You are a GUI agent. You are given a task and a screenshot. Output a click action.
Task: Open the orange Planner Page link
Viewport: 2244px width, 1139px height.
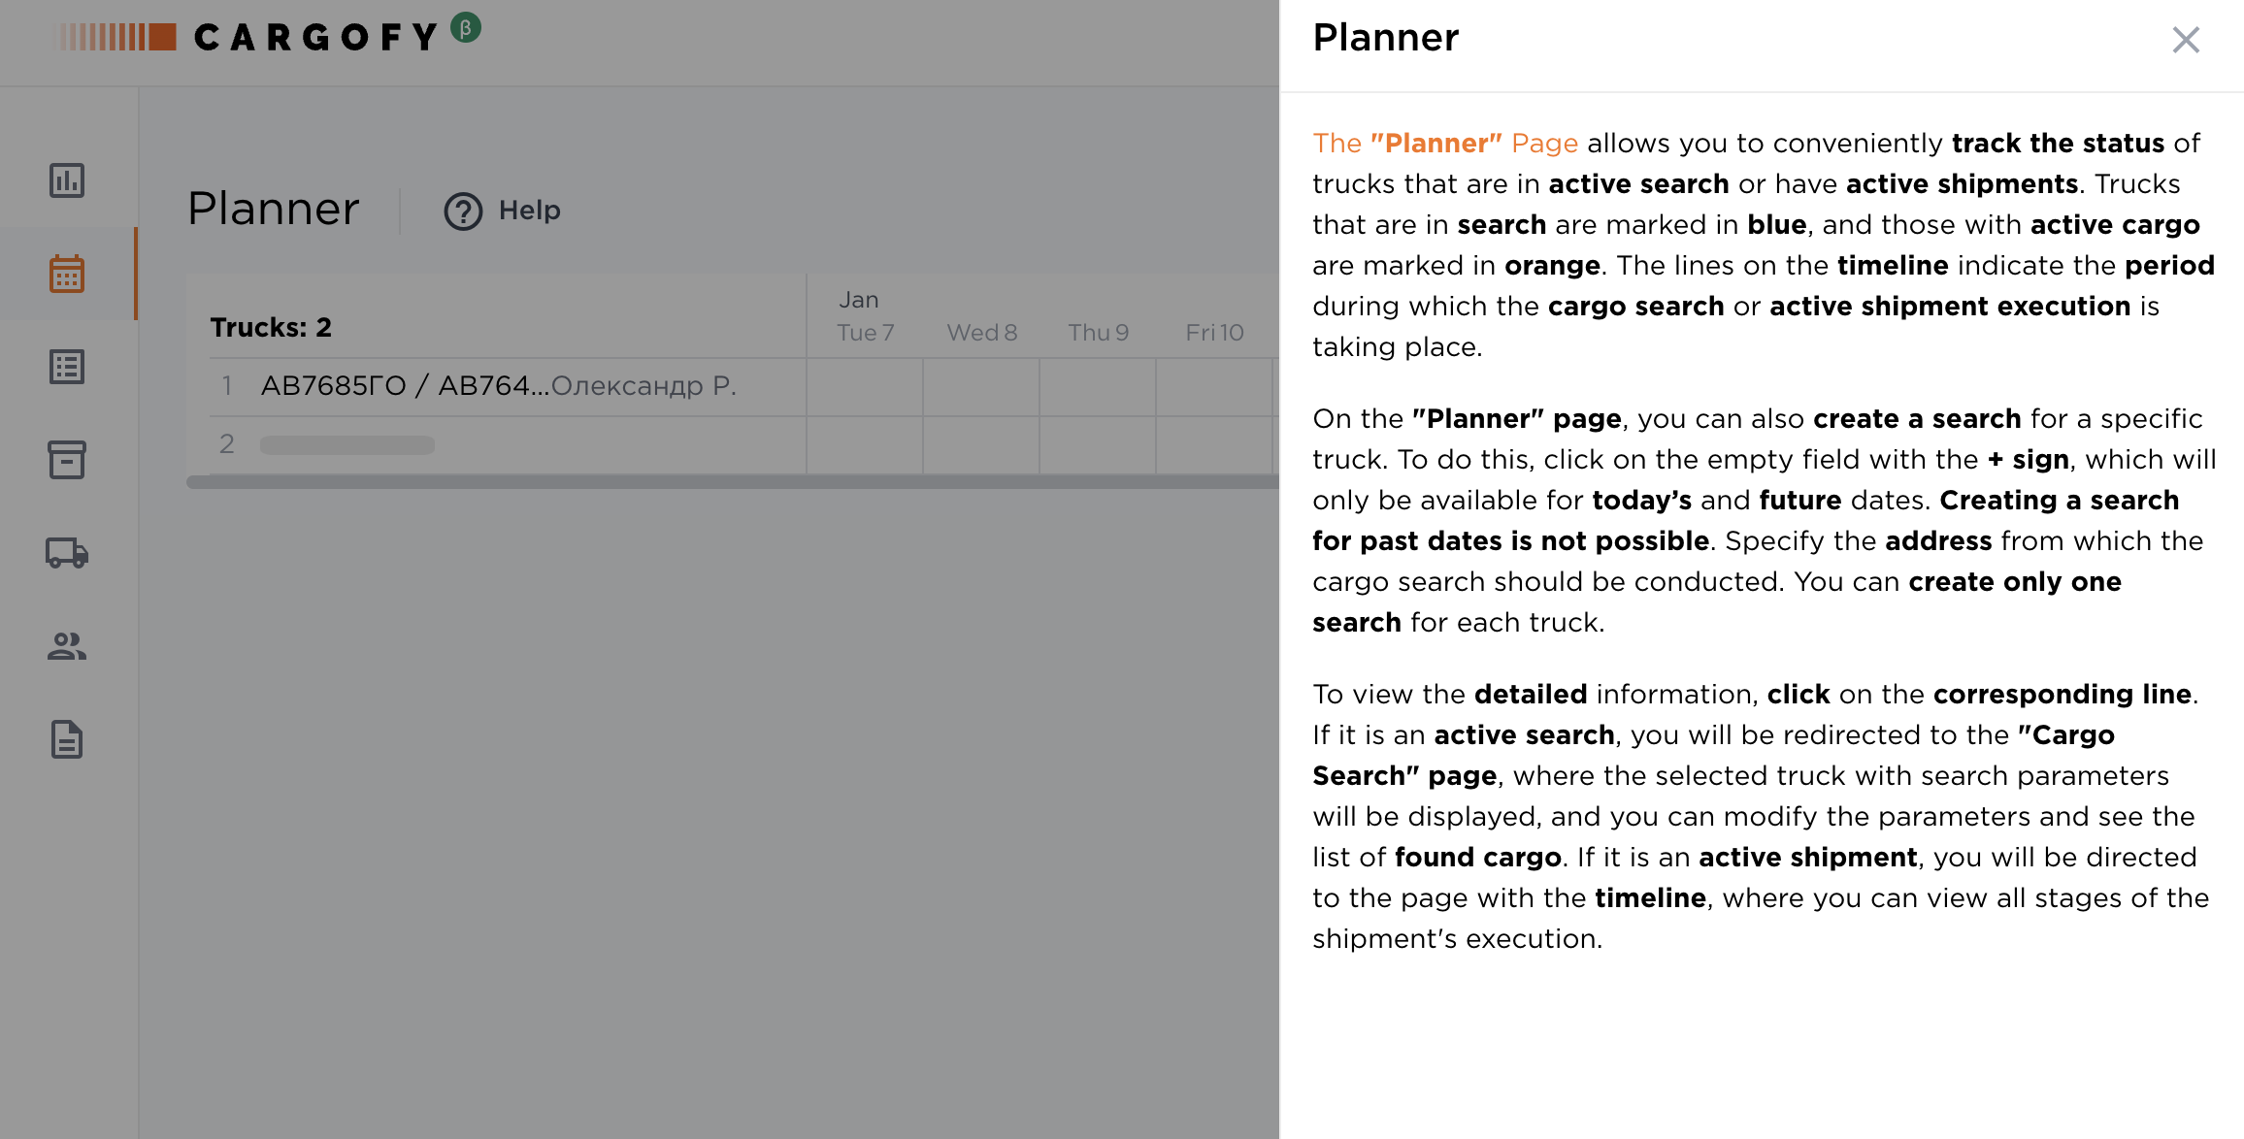pyautogui.click(x=1445, y=143)
